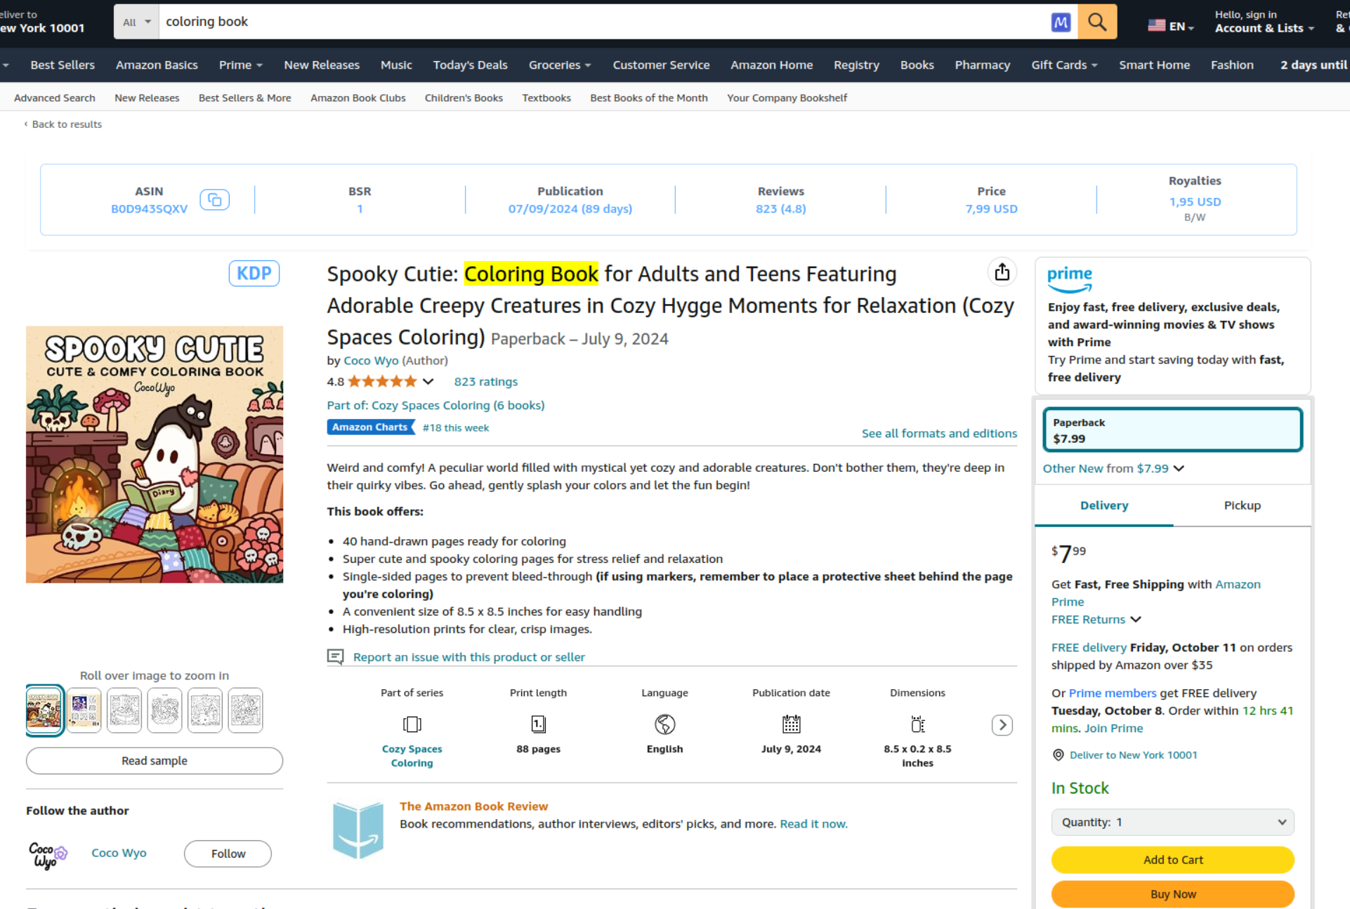Click Join Prime link
The height and width of the screenshot is (909, 1350).
click(1113, 728)
